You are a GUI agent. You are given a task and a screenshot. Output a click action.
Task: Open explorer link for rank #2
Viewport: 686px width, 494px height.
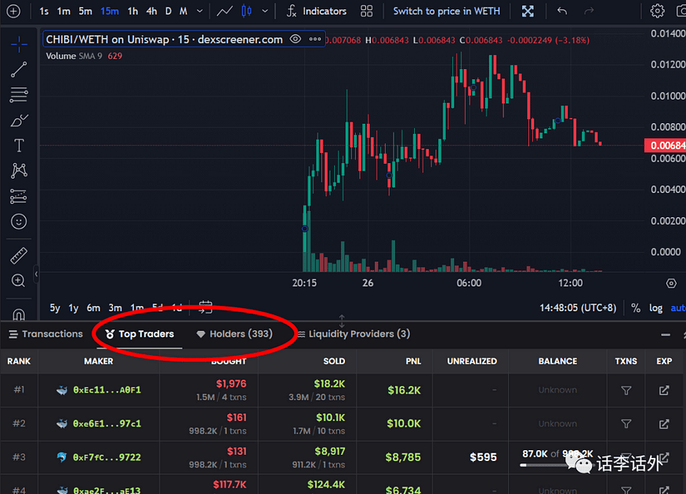click(x=664, y=424)
